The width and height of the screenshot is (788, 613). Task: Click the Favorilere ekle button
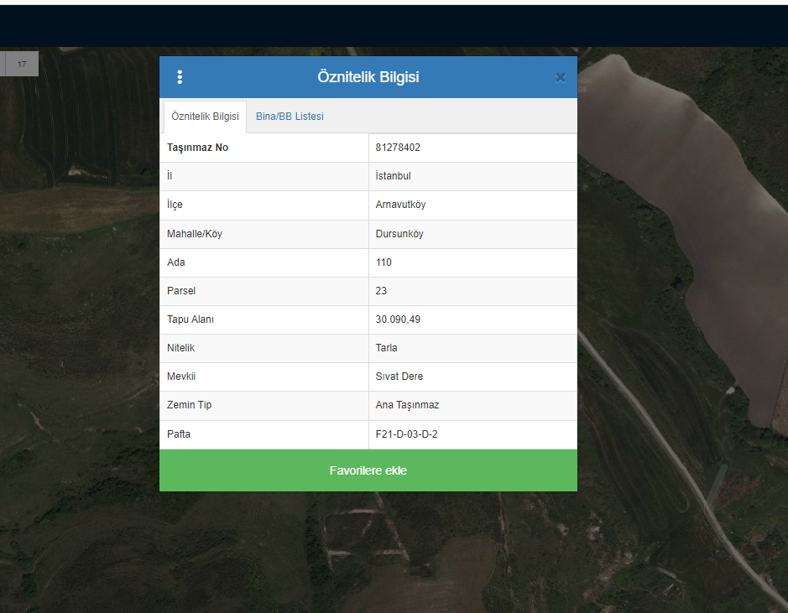point(368,470)
